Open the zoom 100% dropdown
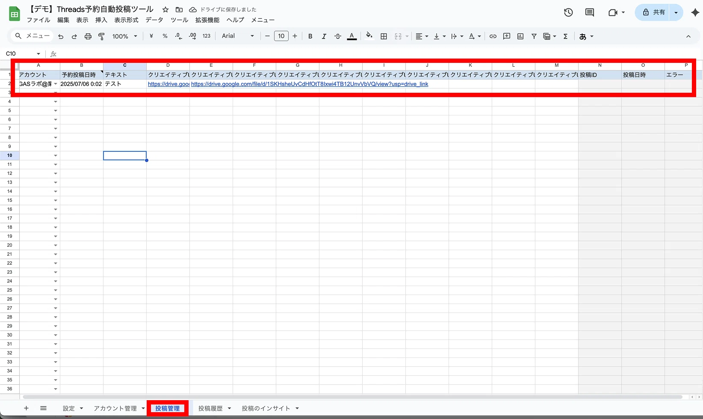This screenshot has height=419, width=703. pos(125,36)
